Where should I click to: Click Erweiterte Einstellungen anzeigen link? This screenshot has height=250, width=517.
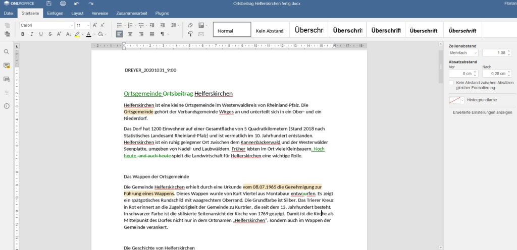(x=482, y=112)
